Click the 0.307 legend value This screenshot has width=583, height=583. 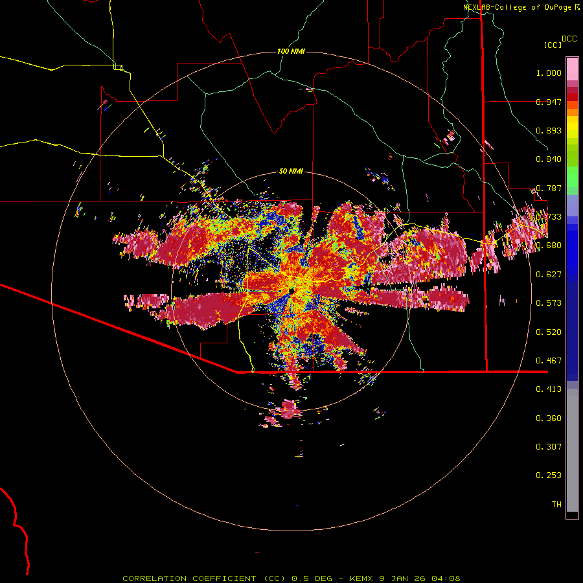pyautogui.click(x=549, y=447)
